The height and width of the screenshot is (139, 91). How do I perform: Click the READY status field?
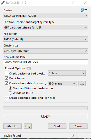45,116
